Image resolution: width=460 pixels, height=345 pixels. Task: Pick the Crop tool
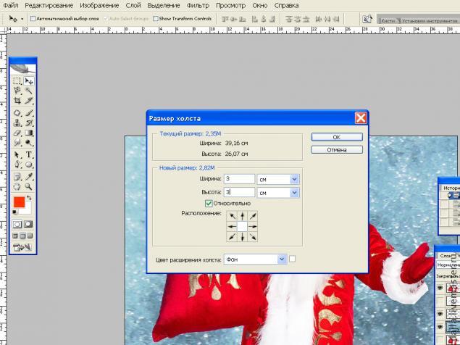17,101
